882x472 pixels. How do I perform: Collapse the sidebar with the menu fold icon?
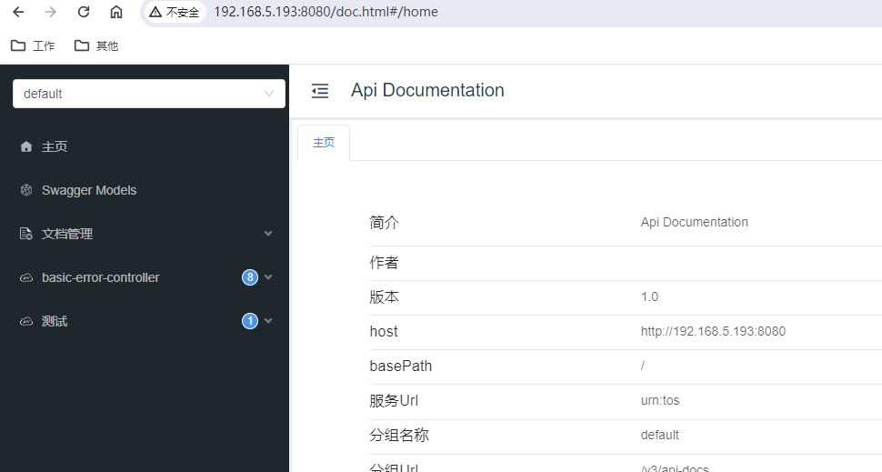click(320, 91)
